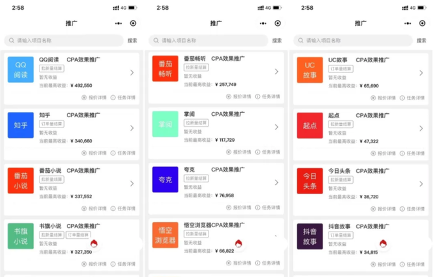Open the 夸克 purple tile icon
This screenshot has height=277, width=434.
click(165, 180)
